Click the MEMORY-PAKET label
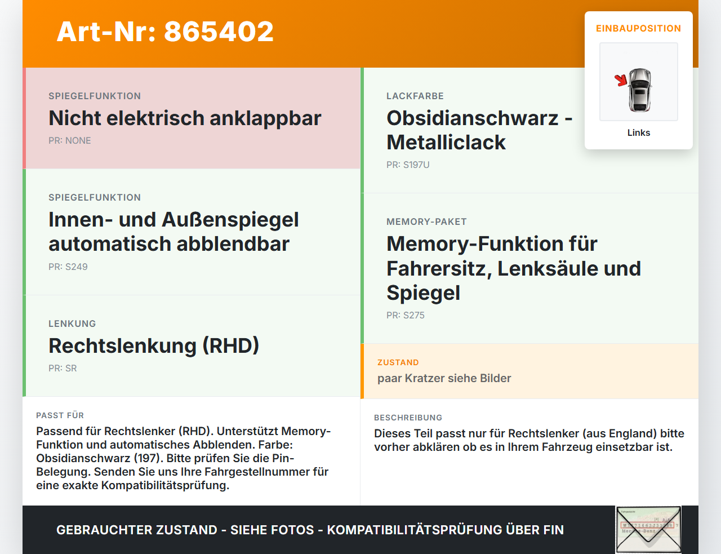This screenshot has width=721, height=554. pyautogui.click(x=426, y=221)
